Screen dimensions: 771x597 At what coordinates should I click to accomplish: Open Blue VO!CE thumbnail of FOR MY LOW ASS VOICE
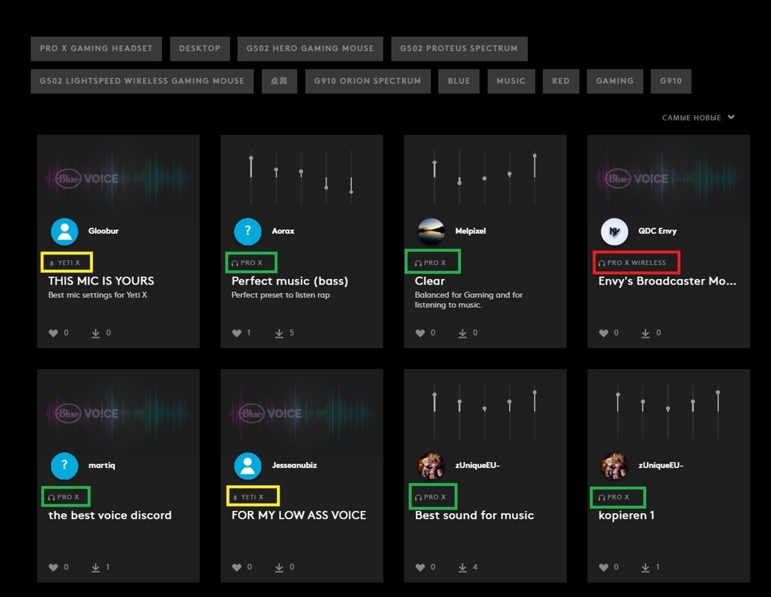[x=302, y=413]
